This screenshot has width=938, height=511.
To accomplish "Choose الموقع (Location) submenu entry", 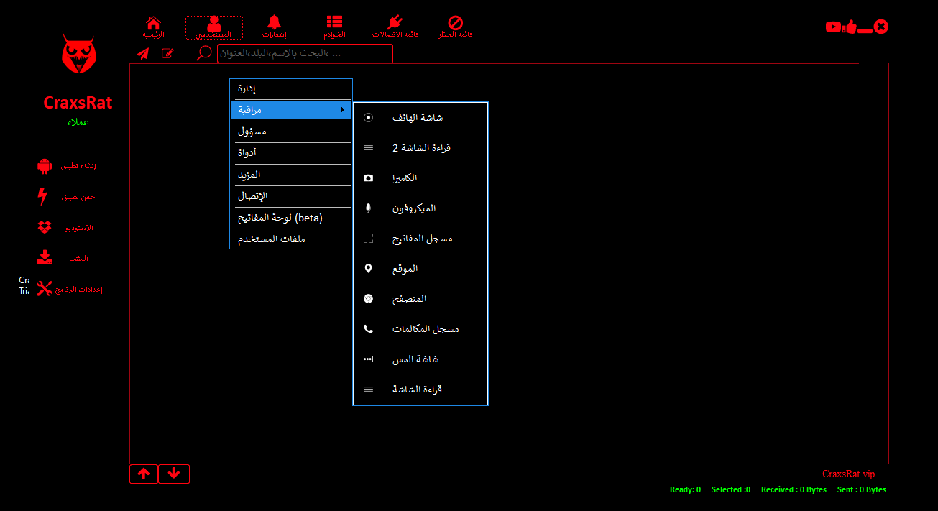I will pos(420,269).
